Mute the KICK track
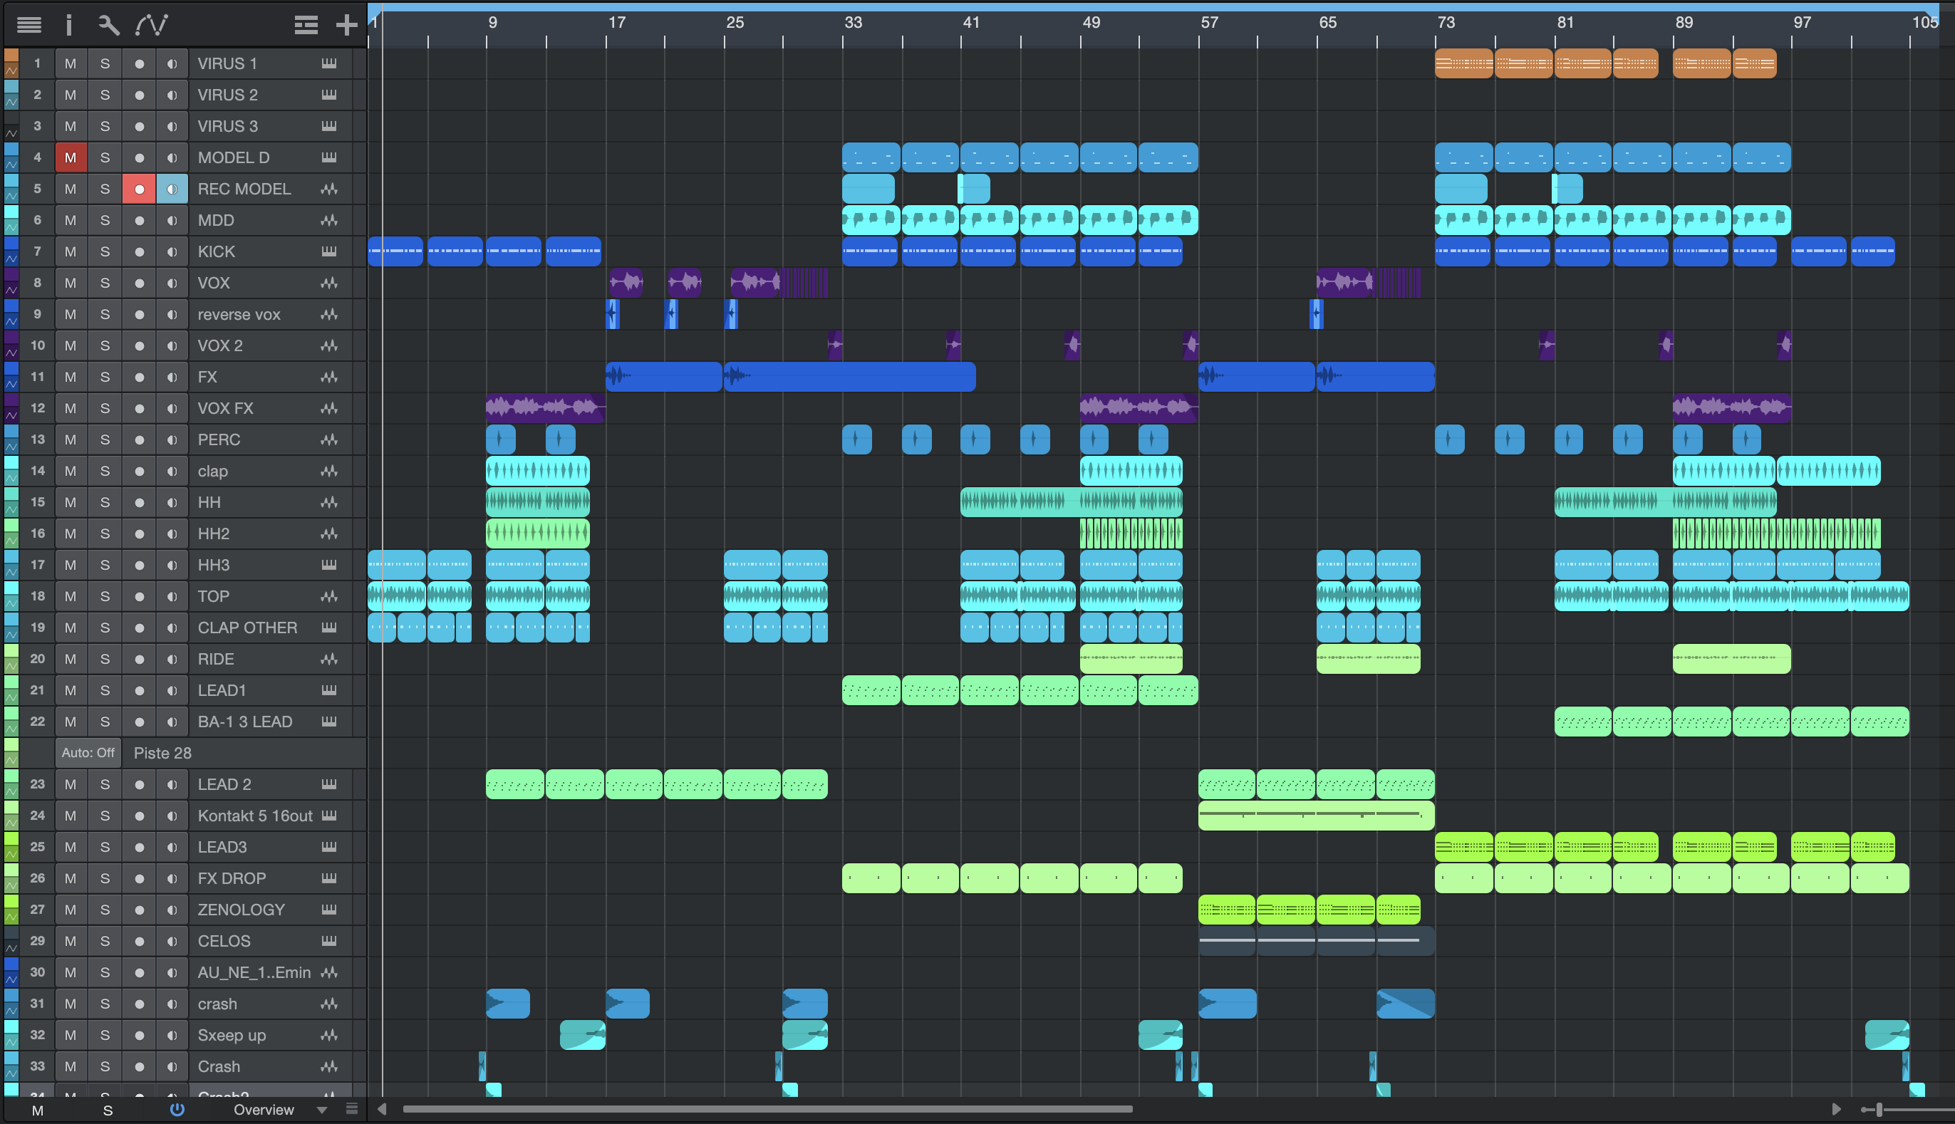 coord(71,251)
